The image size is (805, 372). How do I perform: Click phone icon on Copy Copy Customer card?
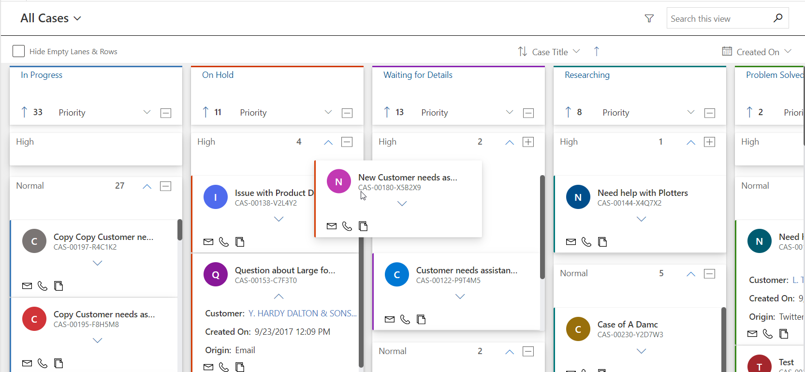(x=43, y=286)
